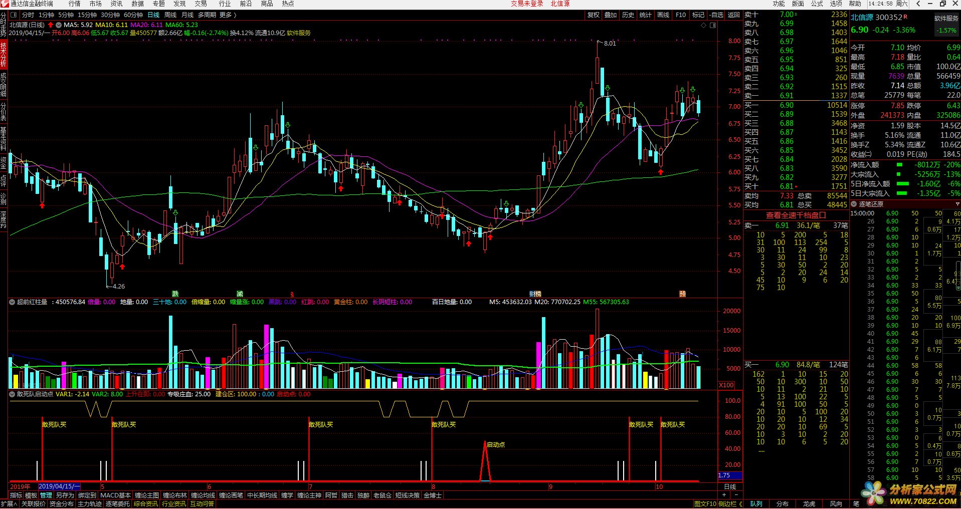Switch chart to 60分钟 period
The image size is (961, 509).
pyautogui.click(x=133, y=15)
